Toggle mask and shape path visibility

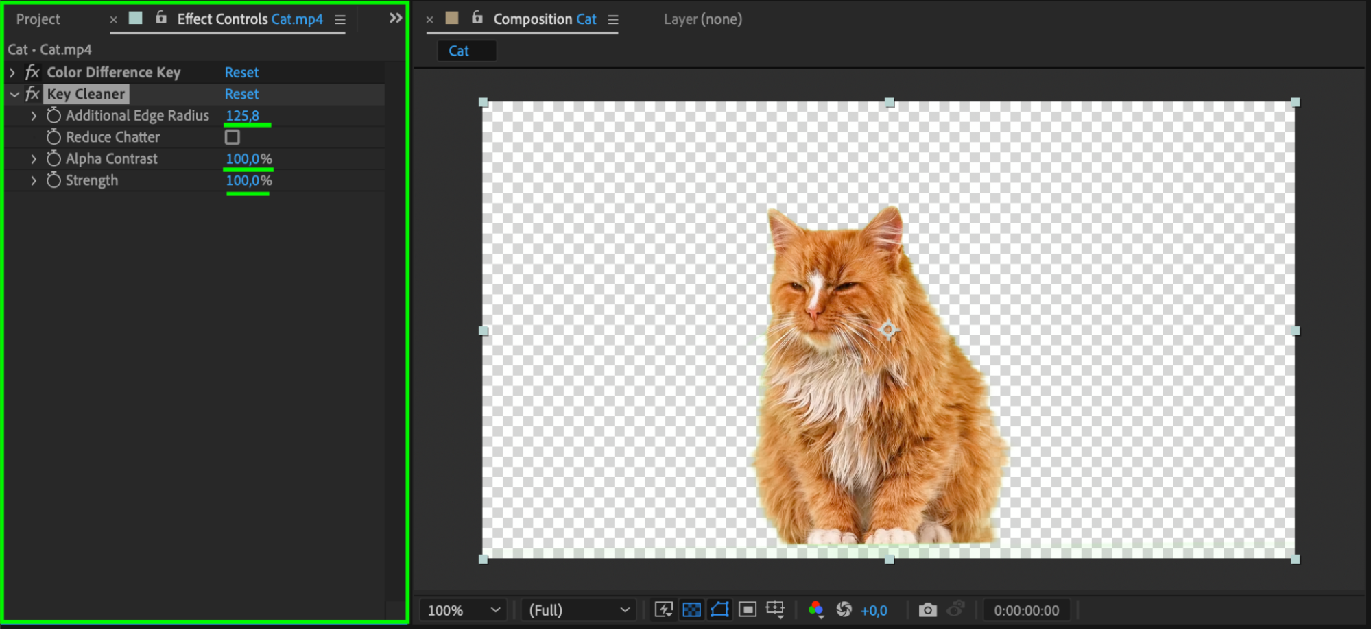(x=719, y=609)
